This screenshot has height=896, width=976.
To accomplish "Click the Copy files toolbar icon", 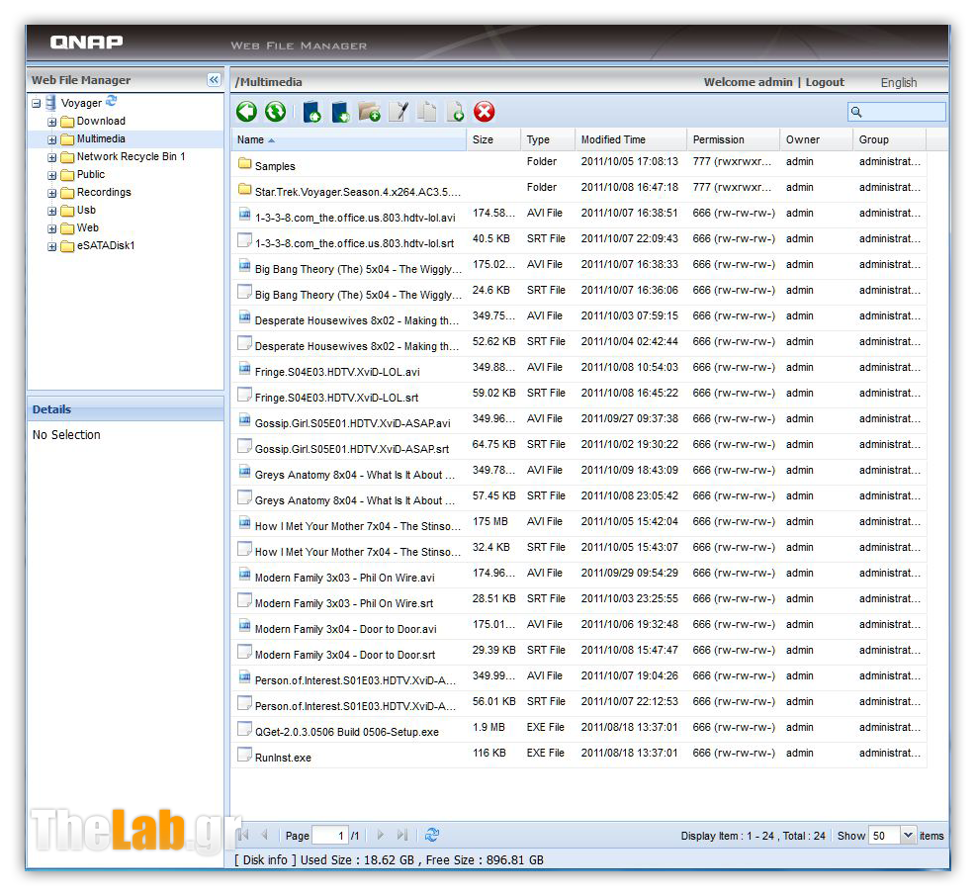I will pos(427,112).
